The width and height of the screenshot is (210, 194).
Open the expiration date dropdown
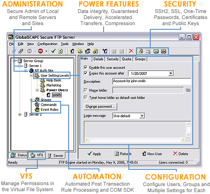tap(171, 73)
